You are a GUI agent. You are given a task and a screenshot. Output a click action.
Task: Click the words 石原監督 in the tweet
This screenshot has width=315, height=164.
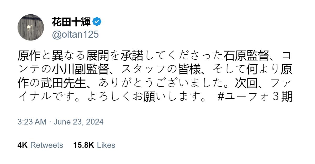pos(246,55)
